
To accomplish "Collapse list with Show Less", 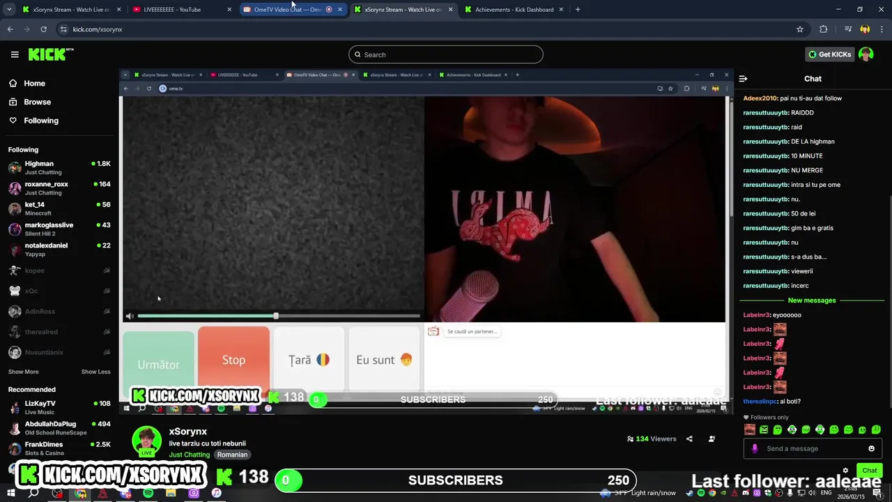I will pyautogui.click(x=95, y=372).
